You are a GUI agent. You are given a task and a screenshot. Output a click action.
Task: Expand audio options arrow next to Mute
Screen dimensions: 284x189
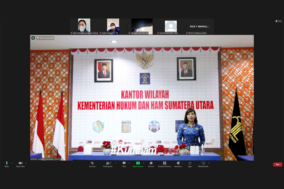(x=12, y=163)
